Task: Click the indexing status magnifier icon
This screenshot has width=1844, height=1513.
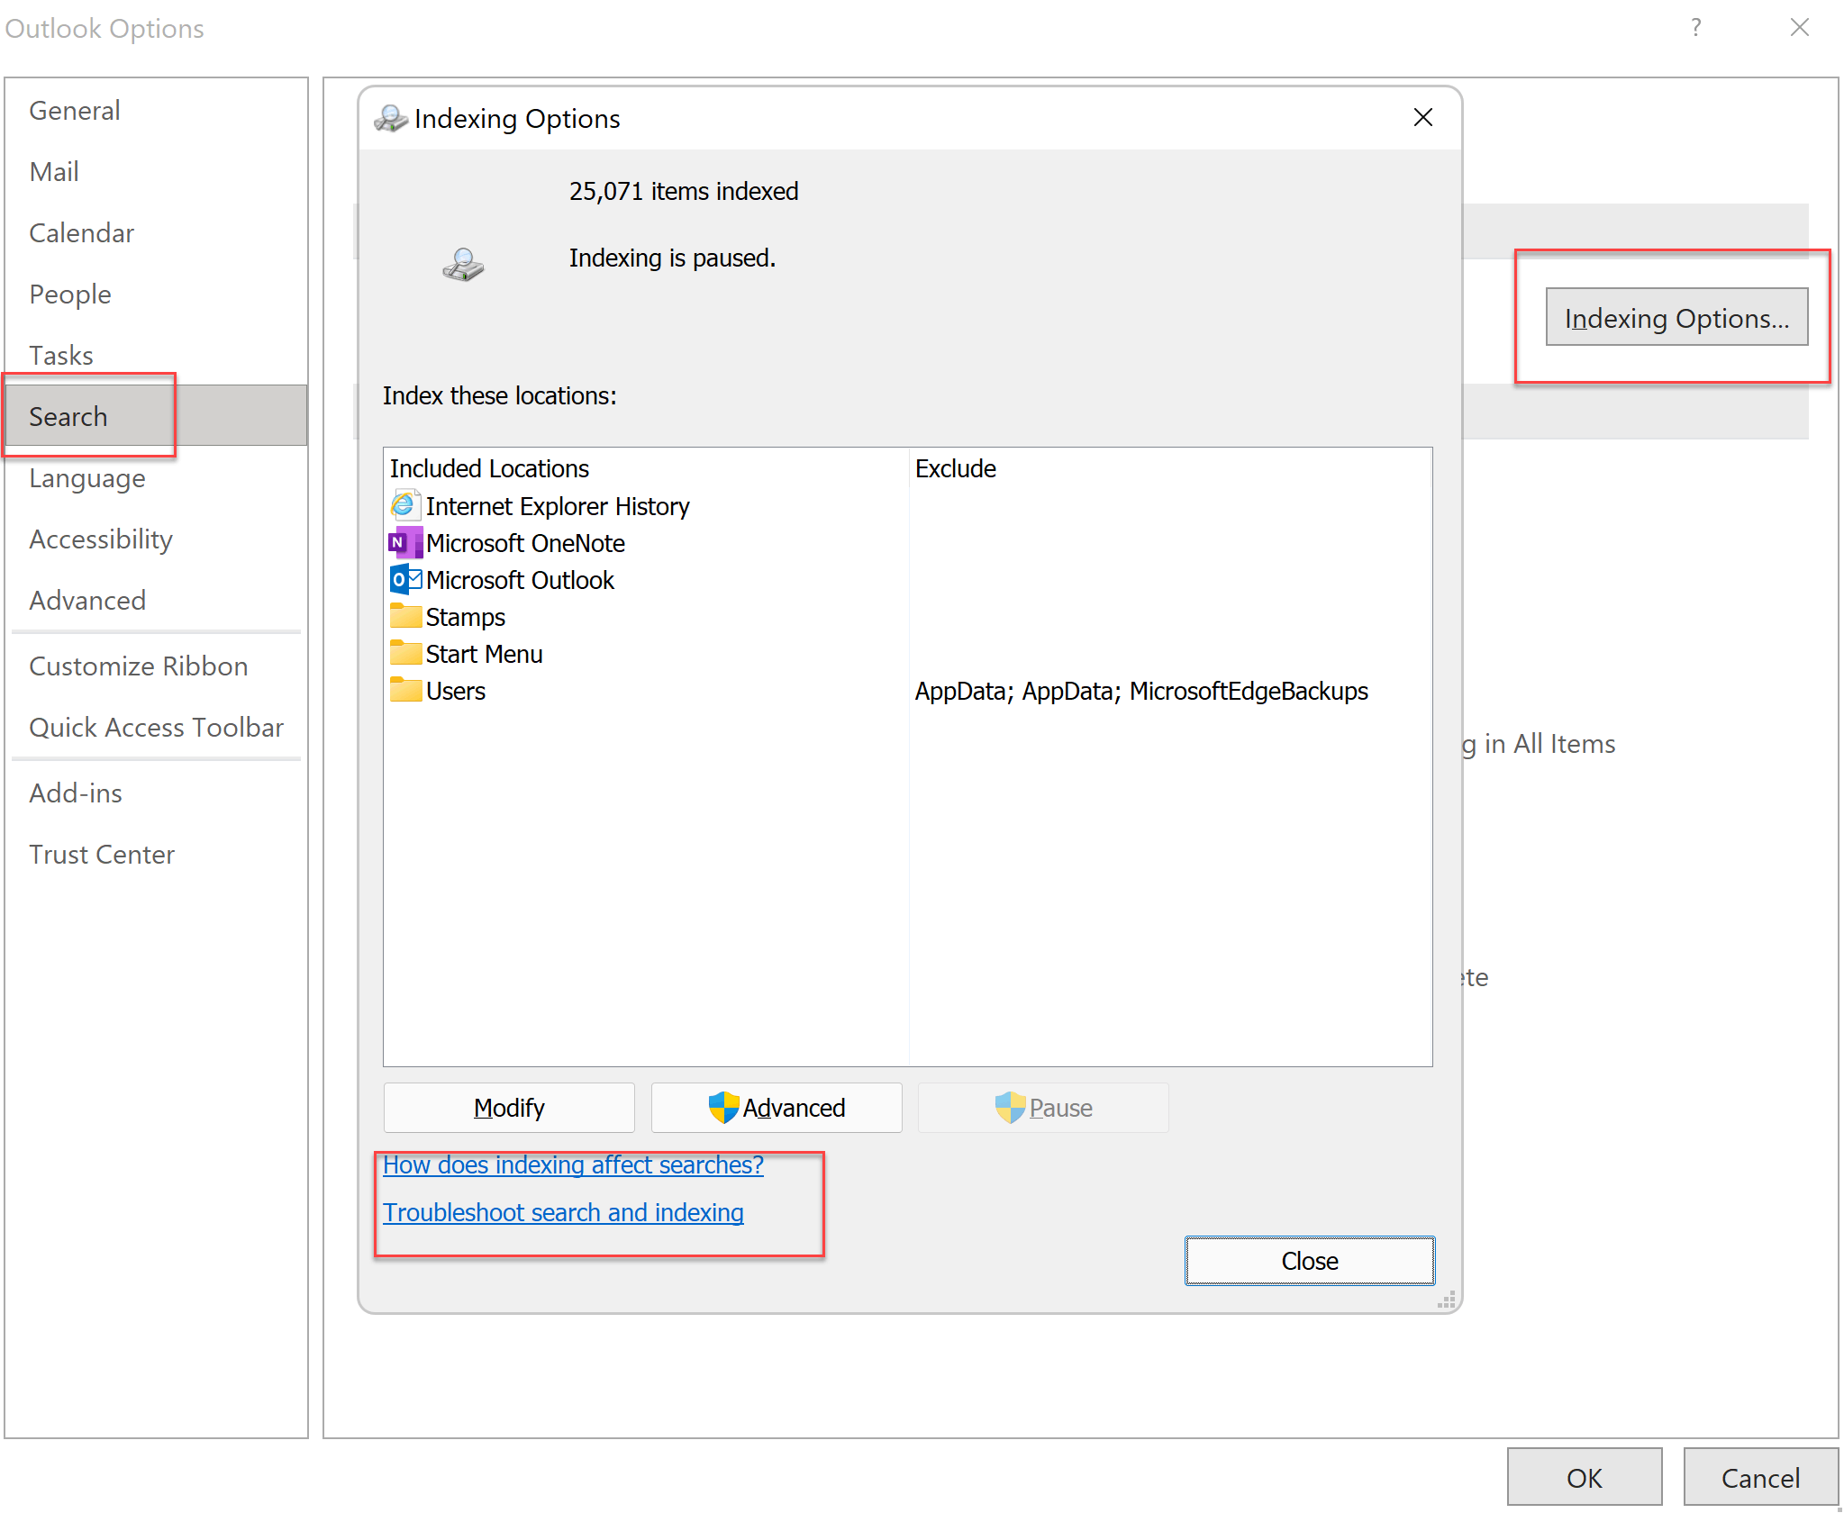Action: coord(463,265)
